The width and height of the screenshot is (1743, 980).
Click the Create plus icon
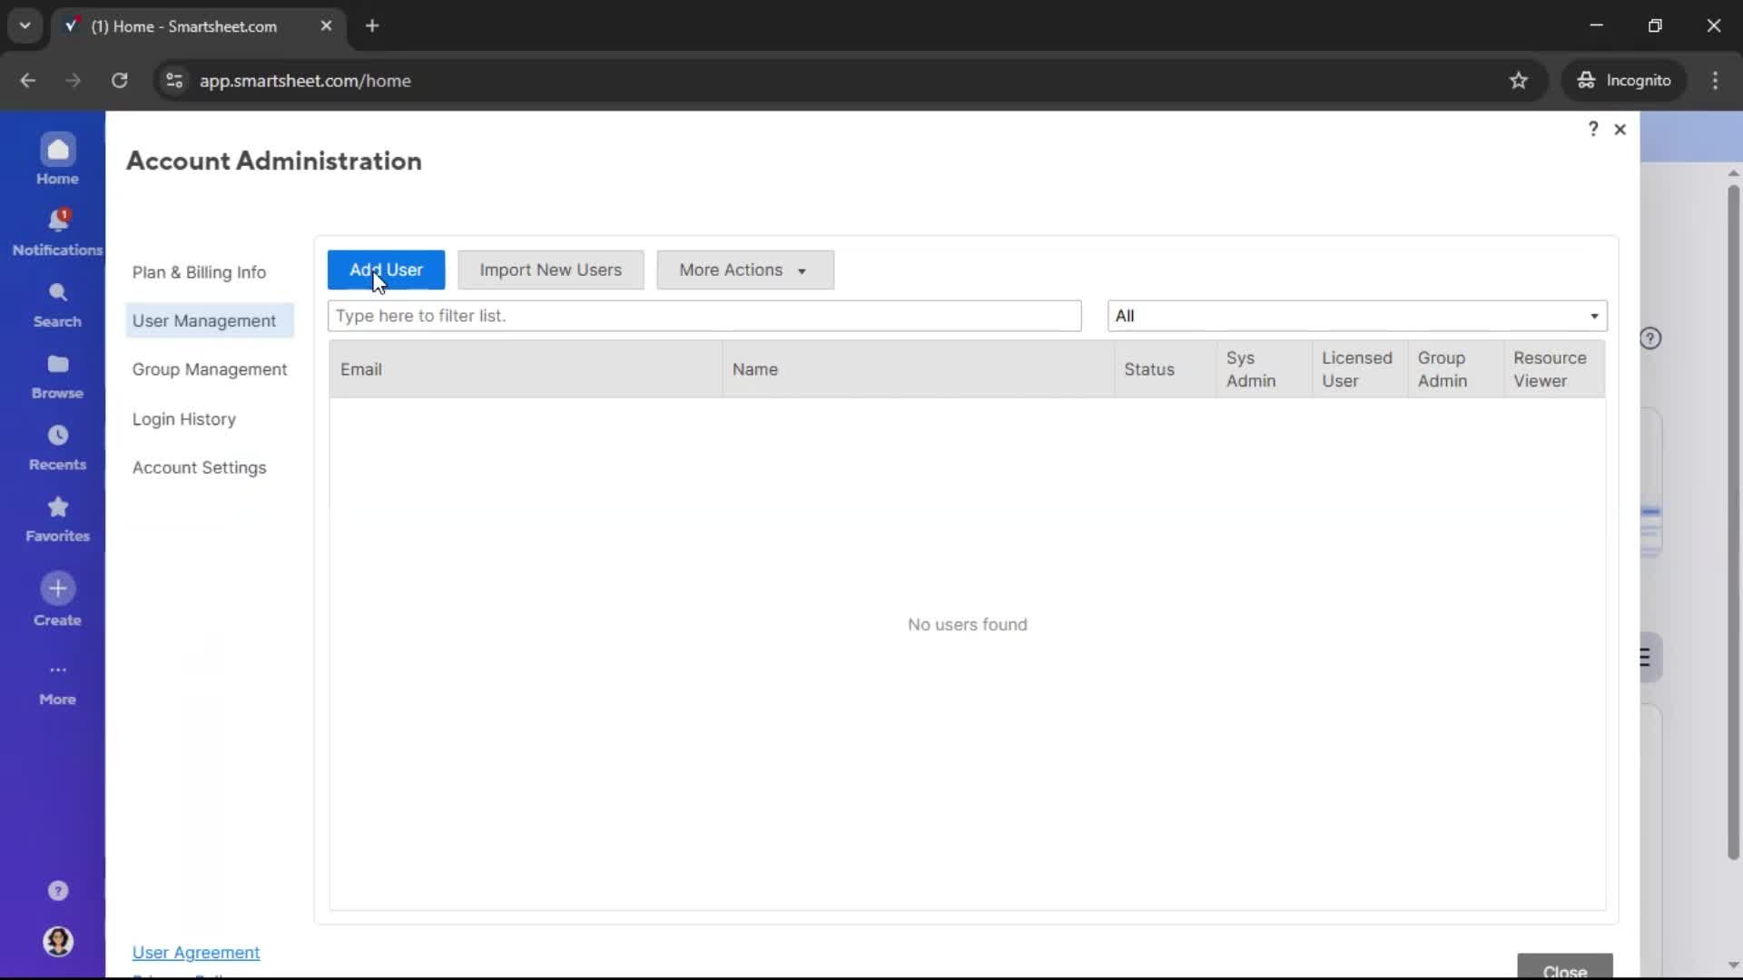[57, 589]
